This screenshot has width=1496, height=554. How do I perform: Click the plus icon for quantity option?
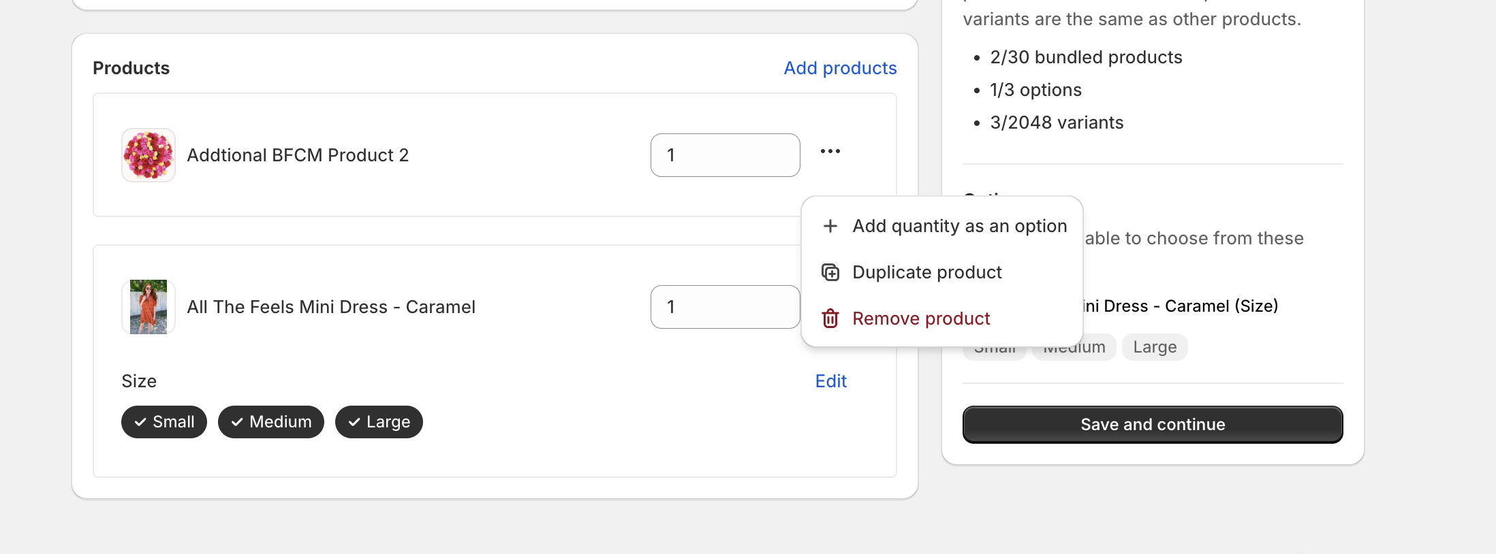(830, 226)
